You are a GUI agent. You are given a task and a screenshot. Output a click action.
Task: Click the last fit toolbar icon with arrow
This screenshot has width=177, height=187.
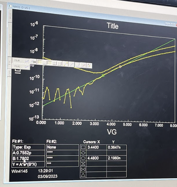click(x=89, y=66)
